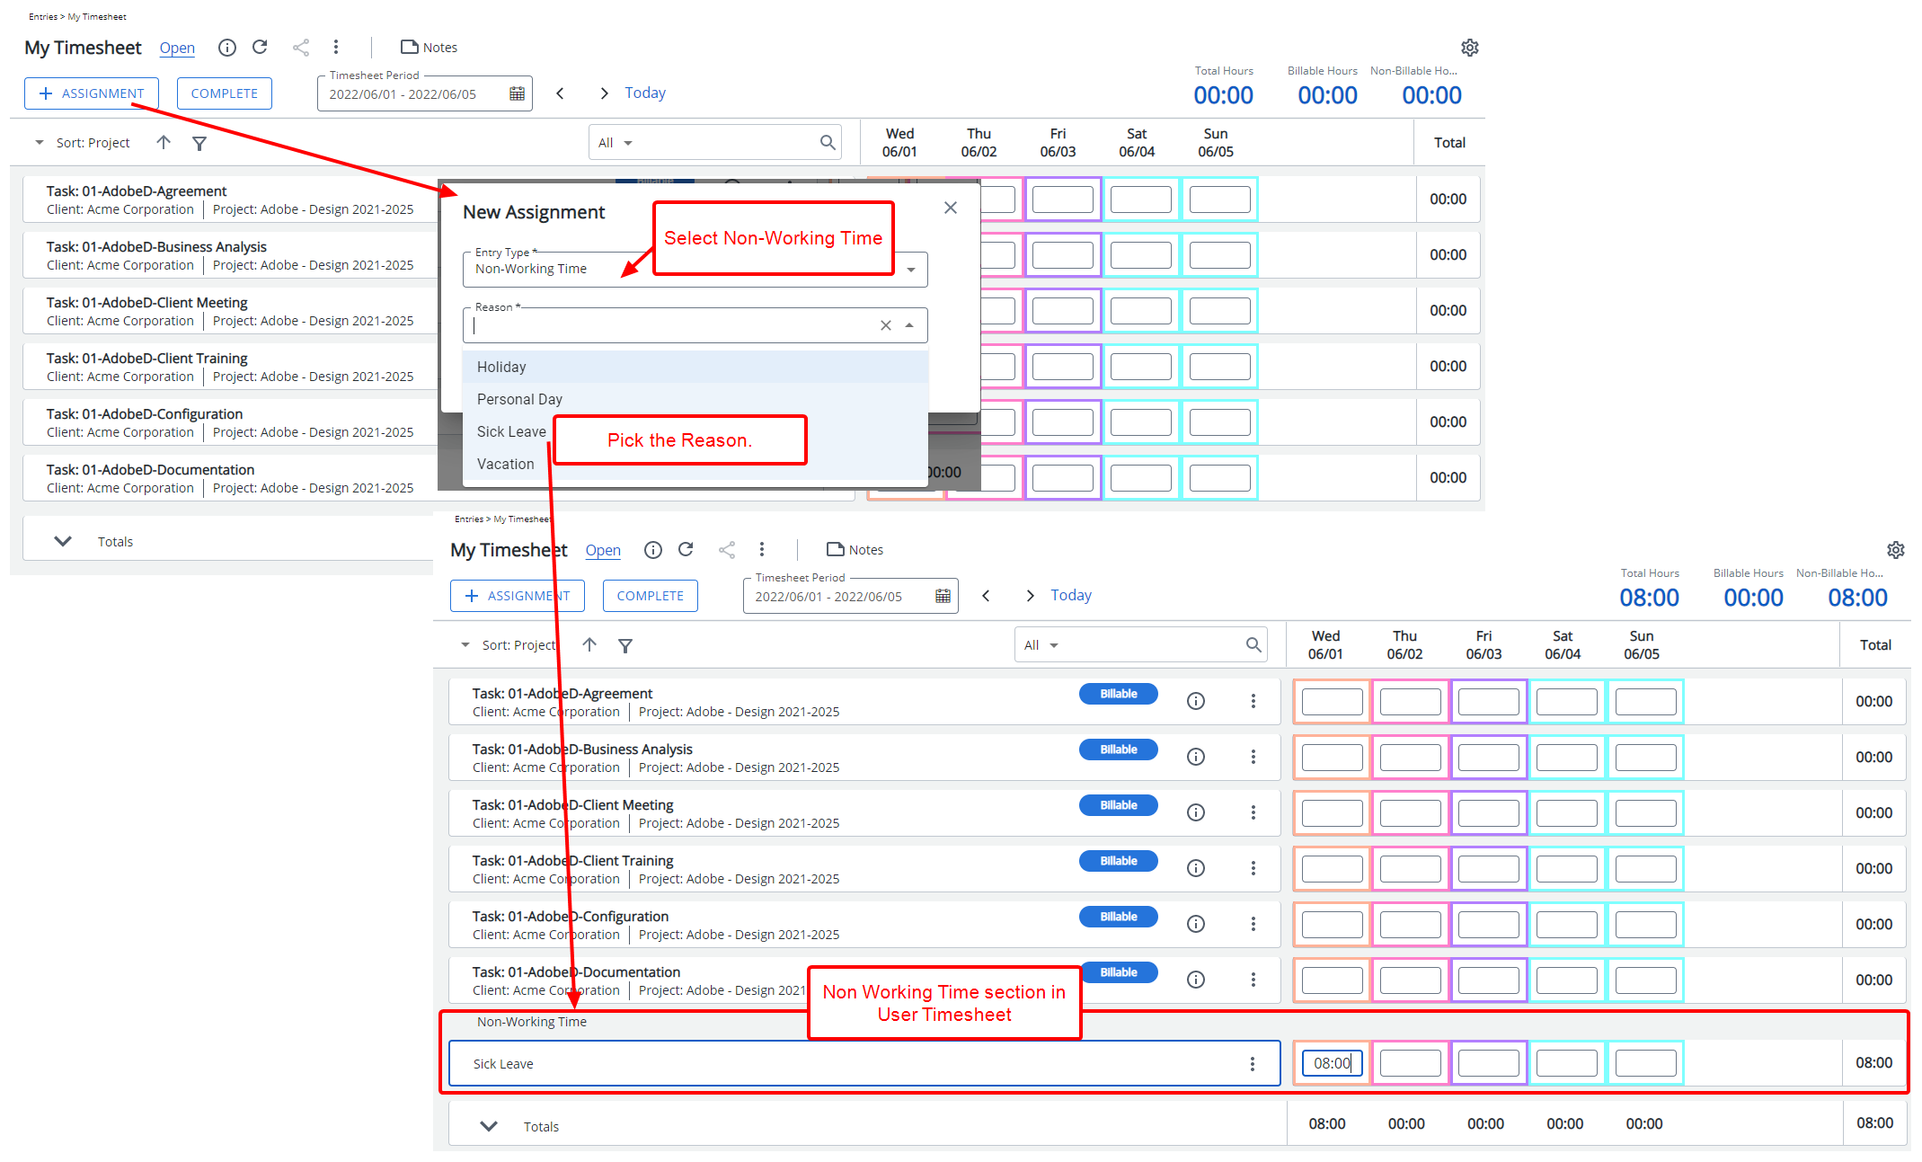Toggle Billable badge on 01-AdobeD-Client Meeting row

tap(1118, 805)
